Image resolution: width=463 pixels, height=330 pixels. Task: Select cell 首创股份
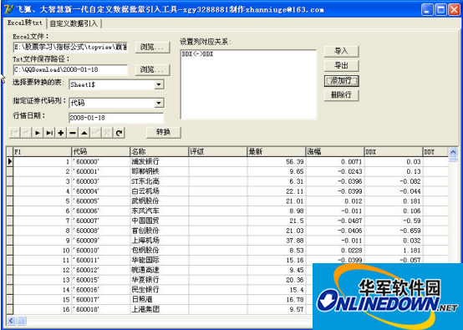coord(159,231)
